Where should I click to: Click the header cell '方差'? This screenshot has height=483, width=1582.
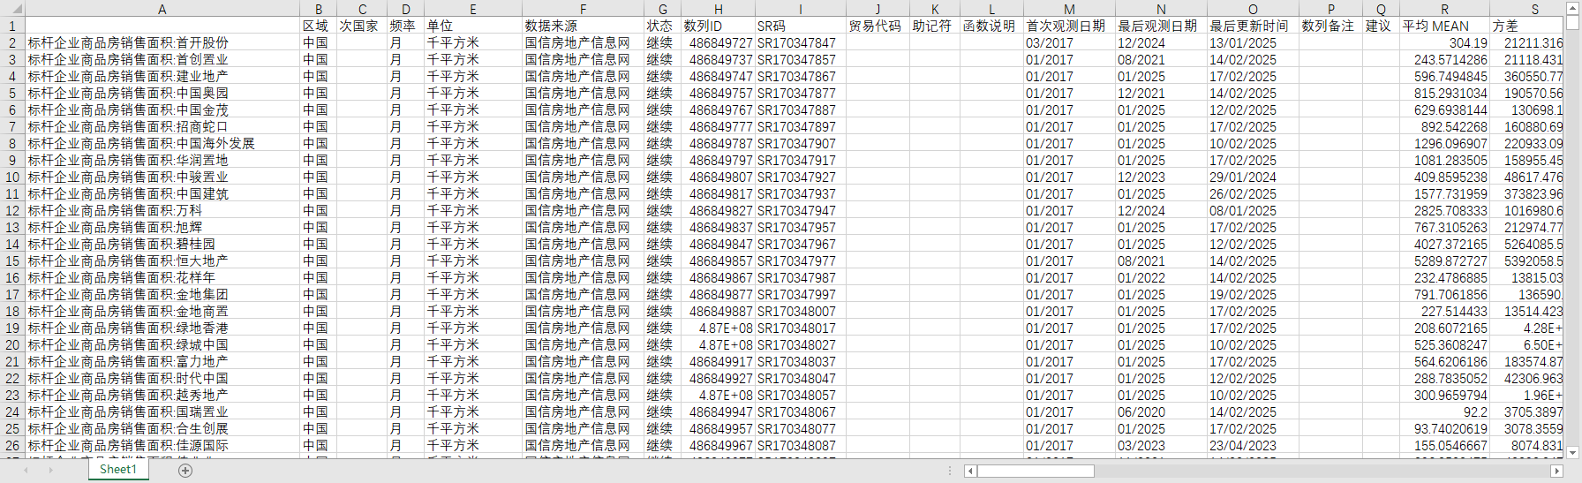[1526, 26]
